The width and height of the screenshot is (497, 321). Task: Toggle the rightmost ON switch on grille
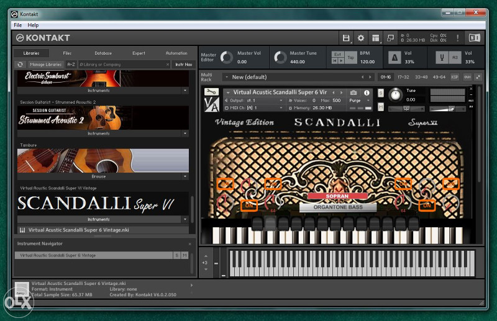(x=450, y=184)
